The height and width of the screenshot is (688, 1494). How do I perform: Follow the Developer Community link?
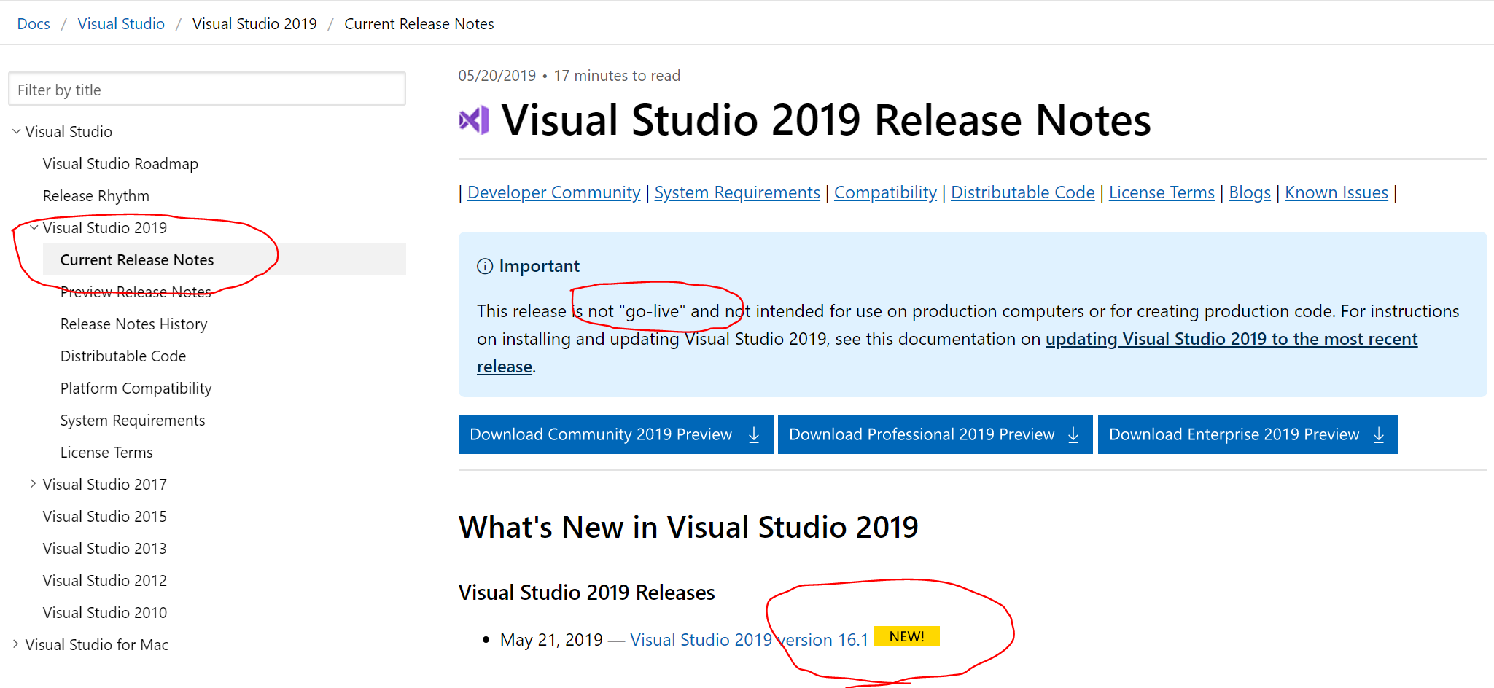pos(554,192)
